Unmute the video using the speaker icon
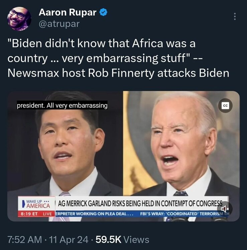This screenshot has width=247, height=250. point(225,208)
